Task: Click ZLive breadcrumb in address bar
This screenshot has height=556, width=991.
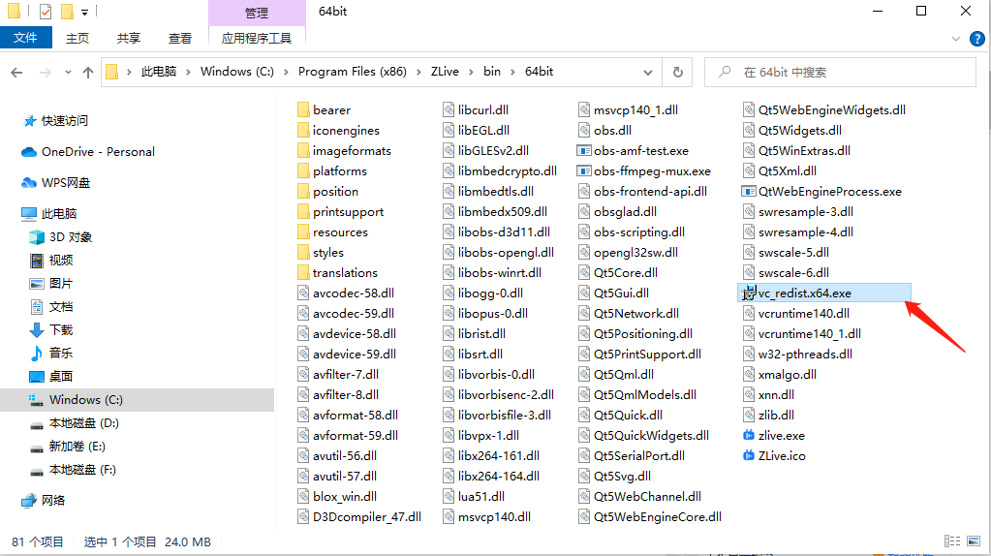Action: tap(445, 72)
